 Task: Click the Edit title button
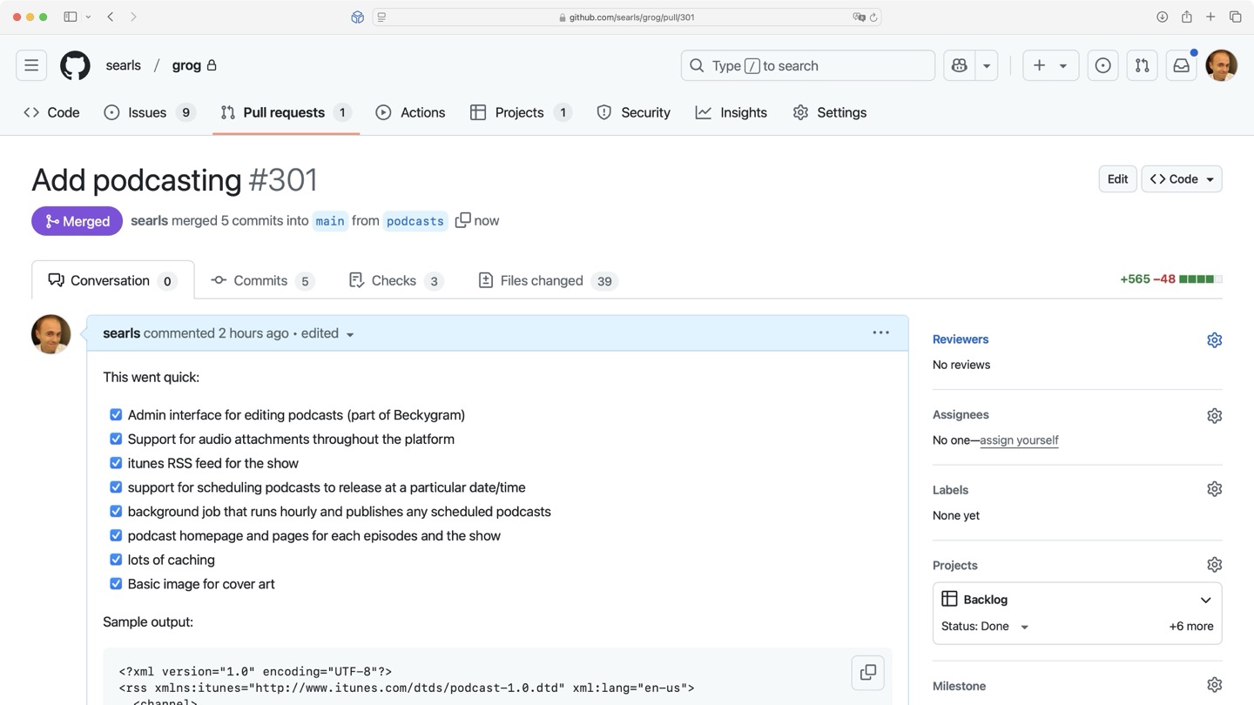[x=1117, y=179]
